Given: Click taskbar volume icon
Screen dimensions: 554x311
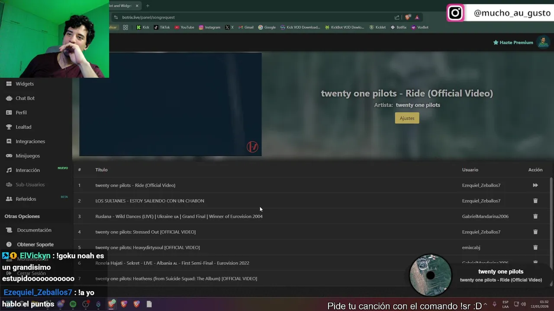Looking at the screenshot, I should (523, 304).
